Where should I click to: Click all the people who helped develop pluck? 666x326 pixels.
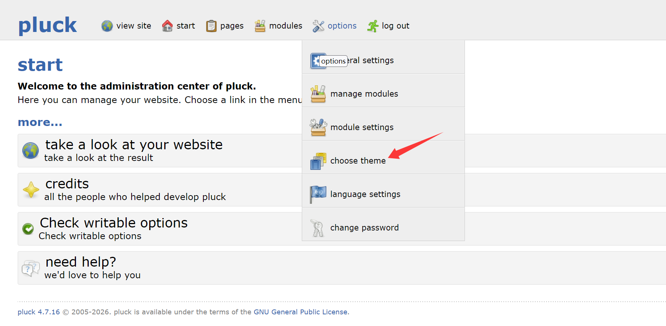[x=135, y=197]
